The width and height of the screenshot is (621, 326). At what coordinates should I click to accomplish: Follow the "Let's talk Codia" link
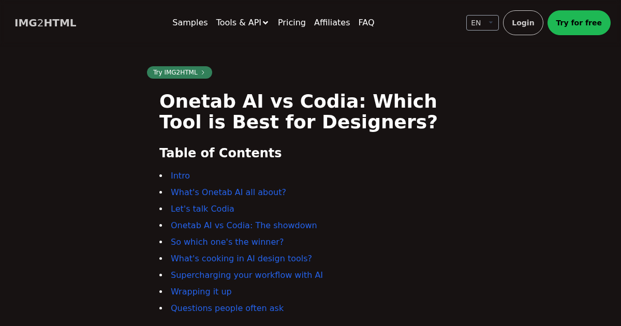point(202,209)
